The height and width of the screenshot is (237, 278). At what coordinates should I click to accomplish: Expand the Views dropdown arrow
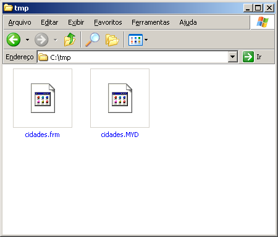tap(146, 39)
